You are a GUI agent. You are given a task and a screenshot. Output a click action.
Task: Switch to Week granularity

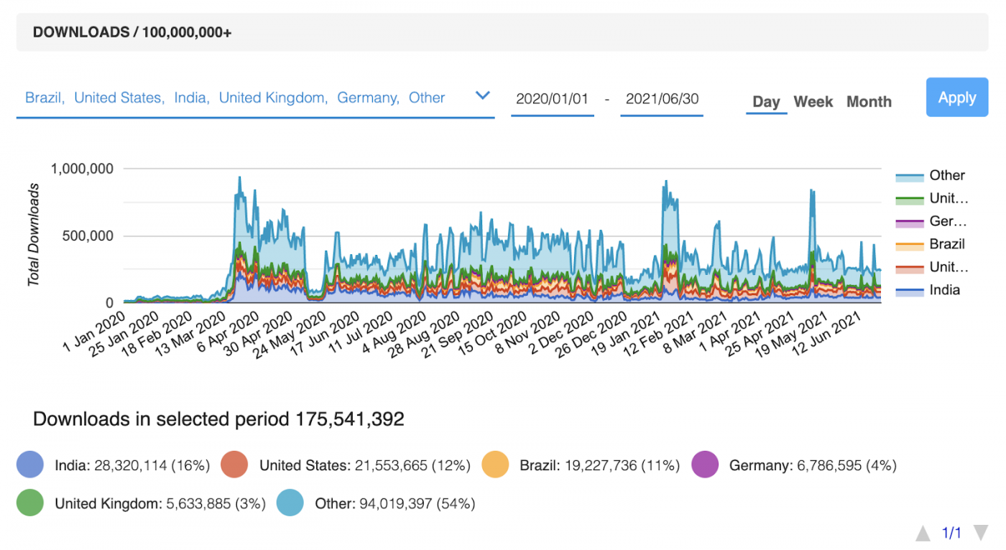click(x=813, y=102)
